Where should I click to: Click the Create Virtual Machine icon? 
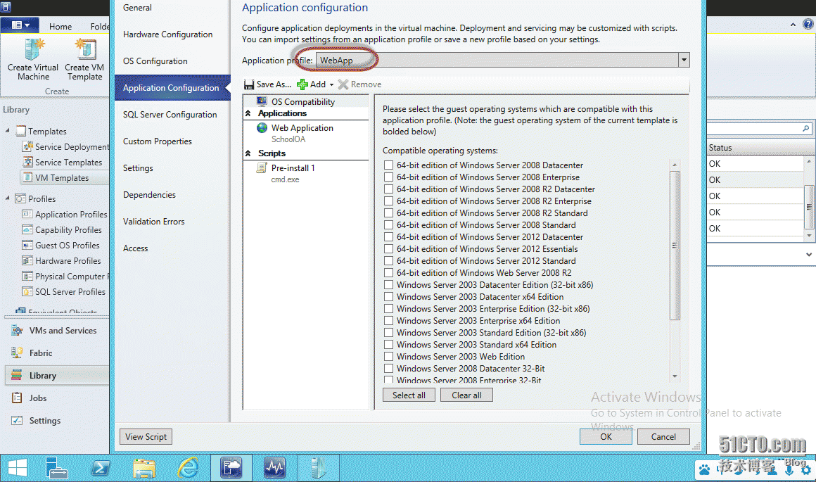[x=33, y=49]
